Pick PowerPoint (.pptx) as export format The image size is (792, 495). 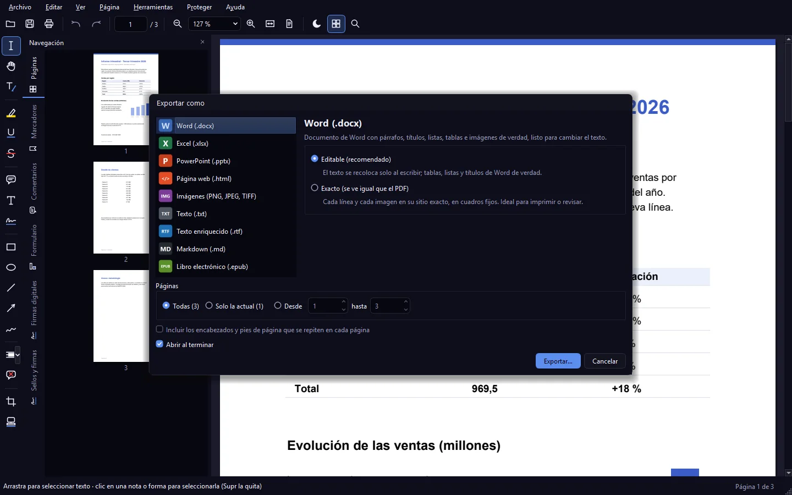[x=226, y=161]
